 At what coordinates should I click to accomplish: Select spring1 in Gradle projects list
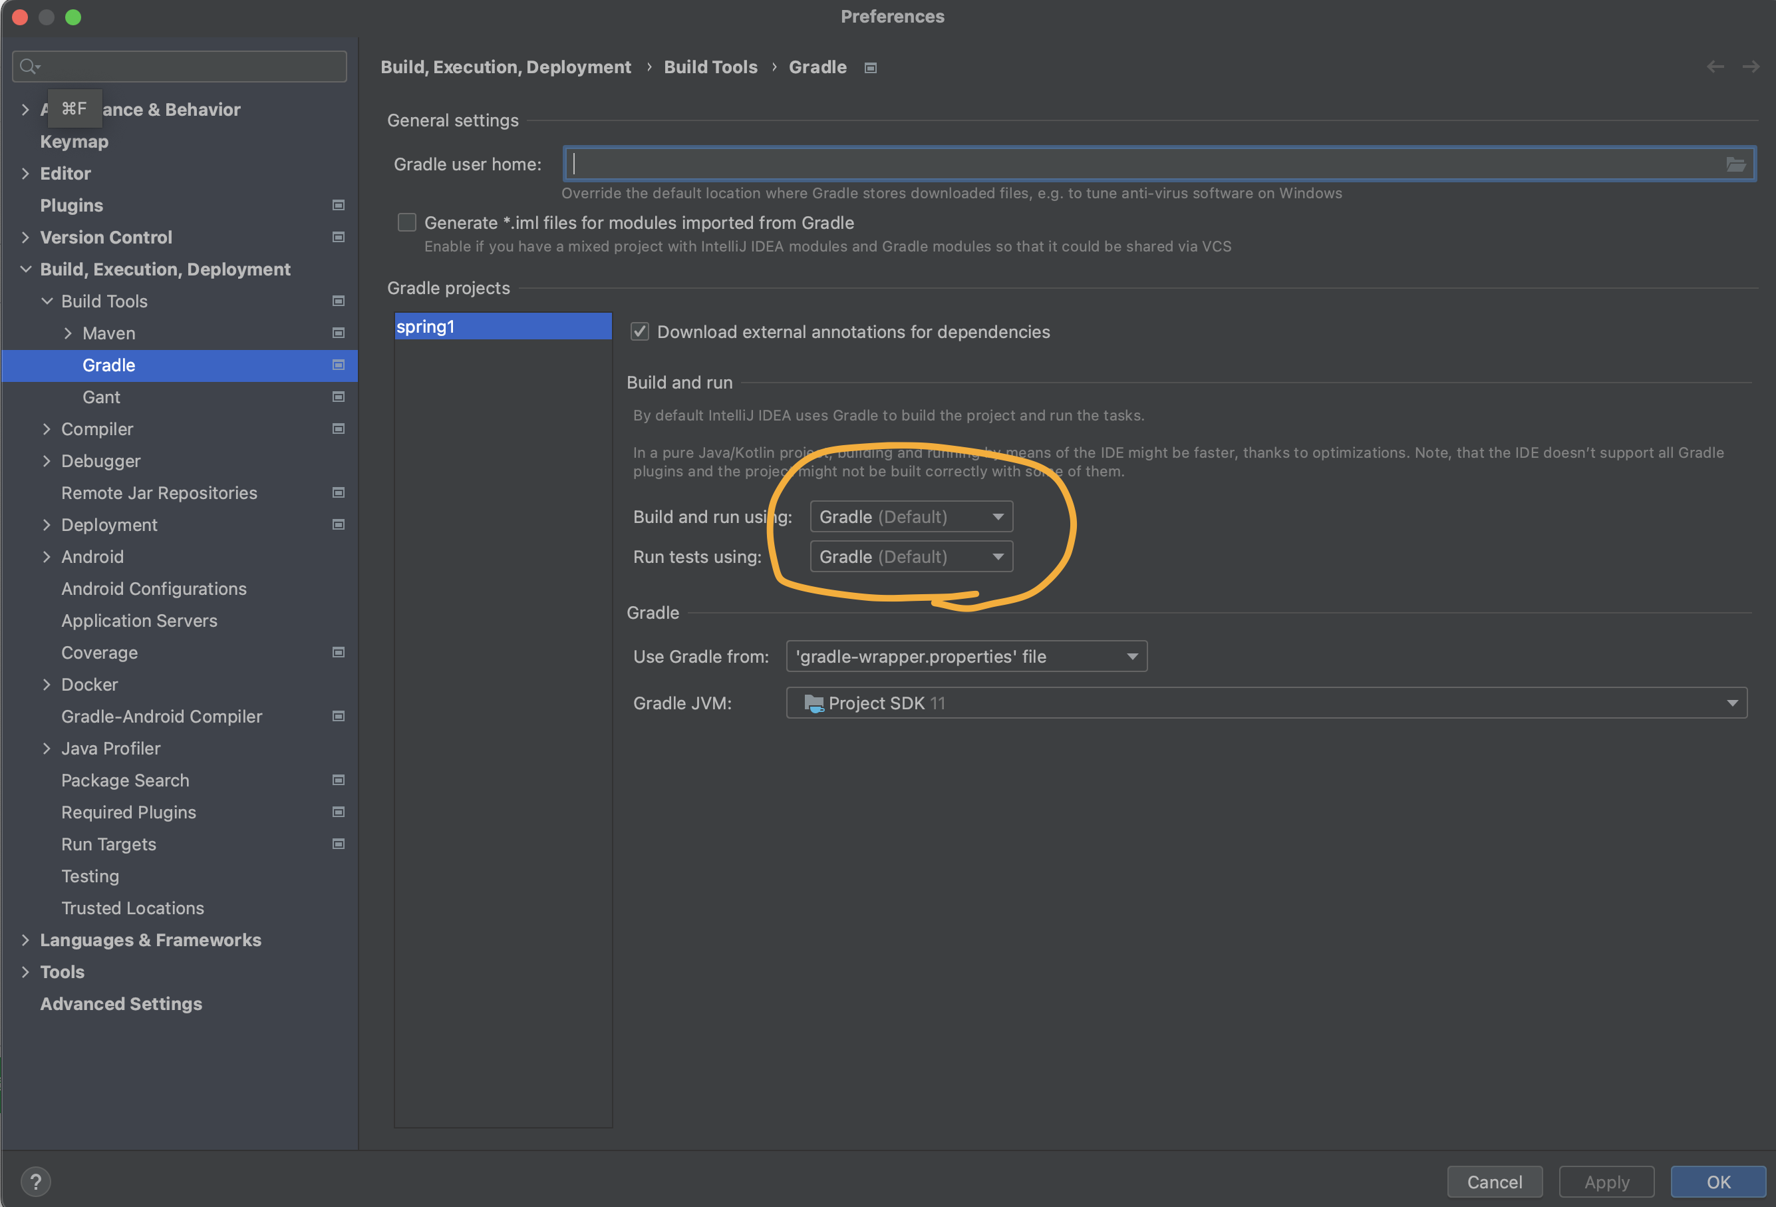[503, 327]
